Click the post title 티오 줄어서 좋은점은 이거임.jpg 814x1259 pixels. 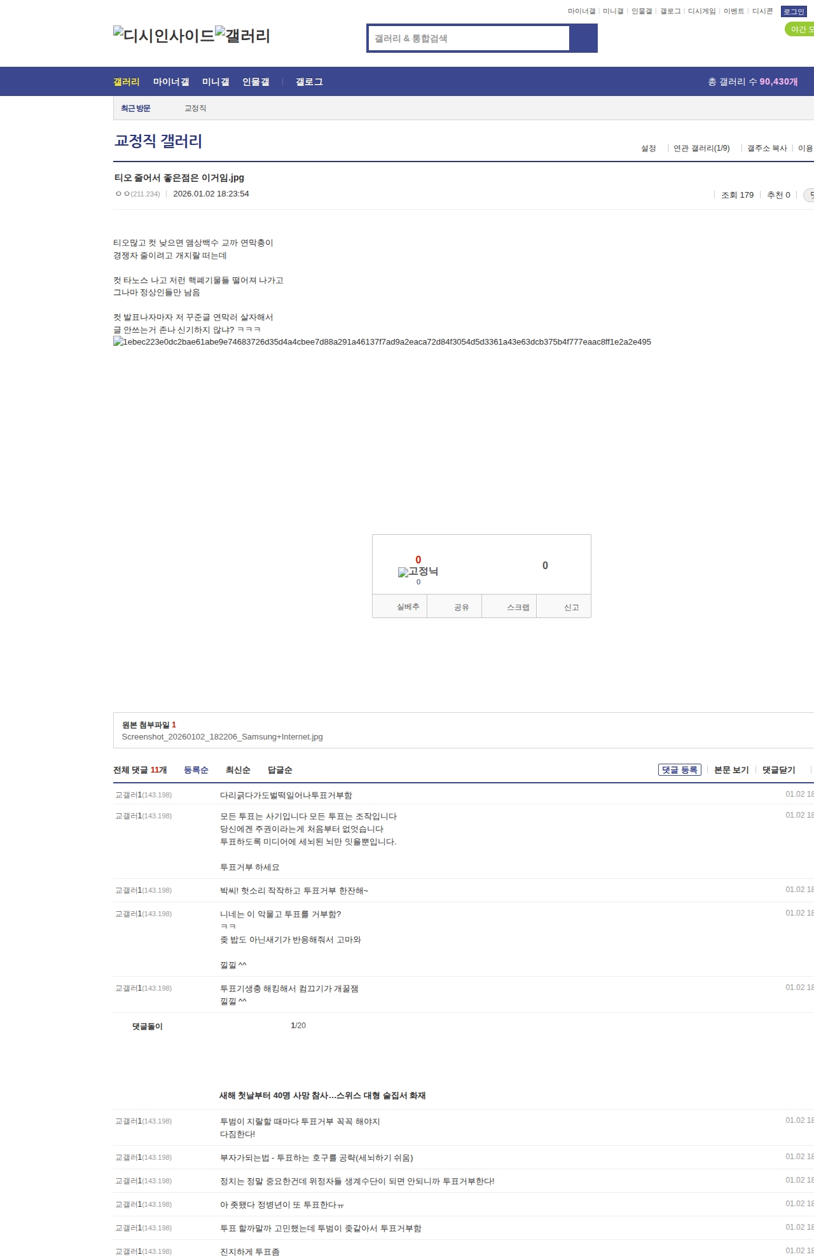click(x=179, y=177)
